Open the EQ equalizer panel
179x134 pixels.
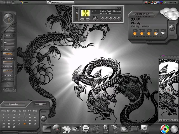pos(82,20)
